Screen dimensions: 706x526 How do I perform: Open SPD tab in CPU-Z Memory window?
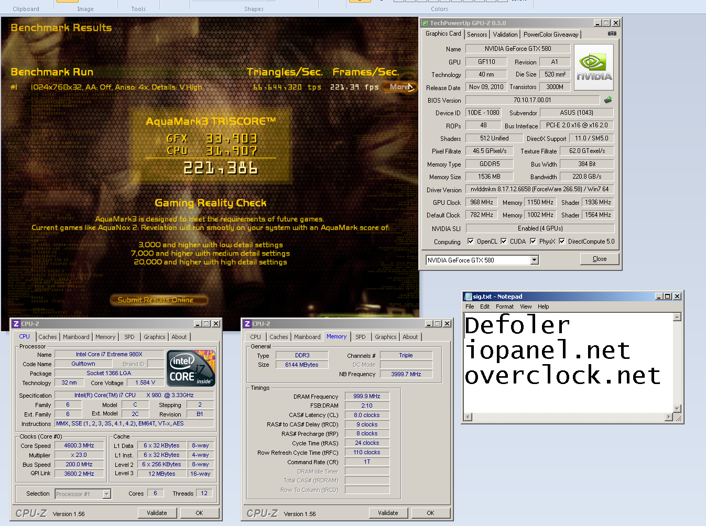click(361, 337)
